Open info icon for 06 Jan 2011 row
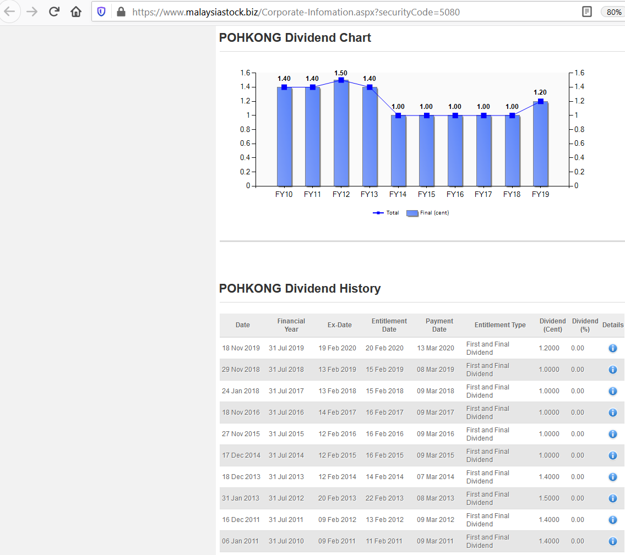This screenshot has height=555, width=625. click(x=612, y=541)
